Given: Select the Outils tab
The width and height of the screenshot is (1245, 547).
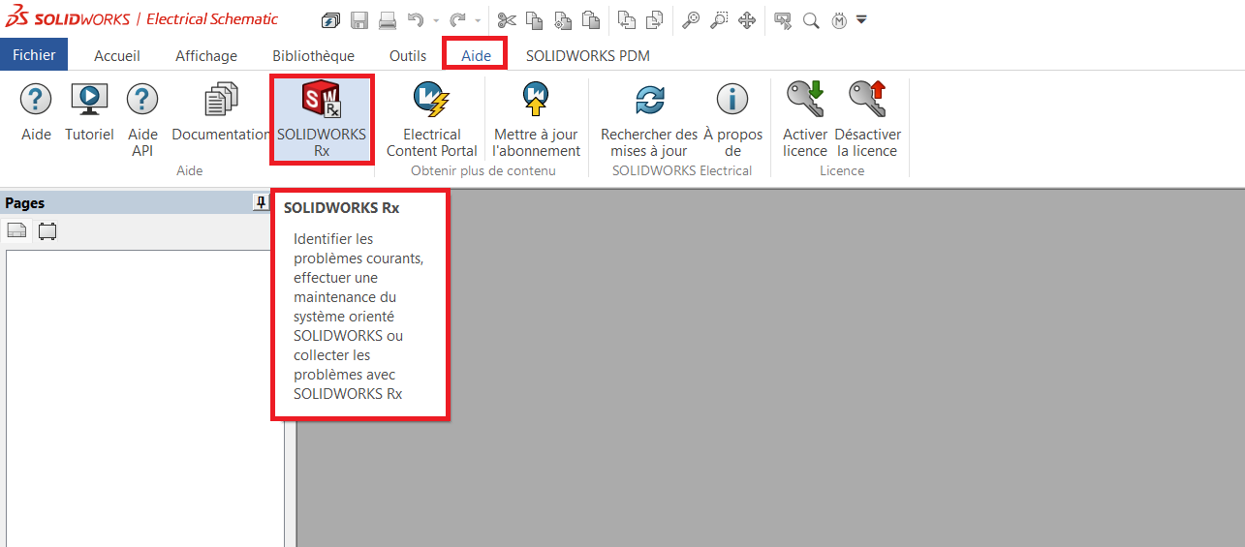Looking at the screenshot, I should pyautogui.click(x=408, y=56).
